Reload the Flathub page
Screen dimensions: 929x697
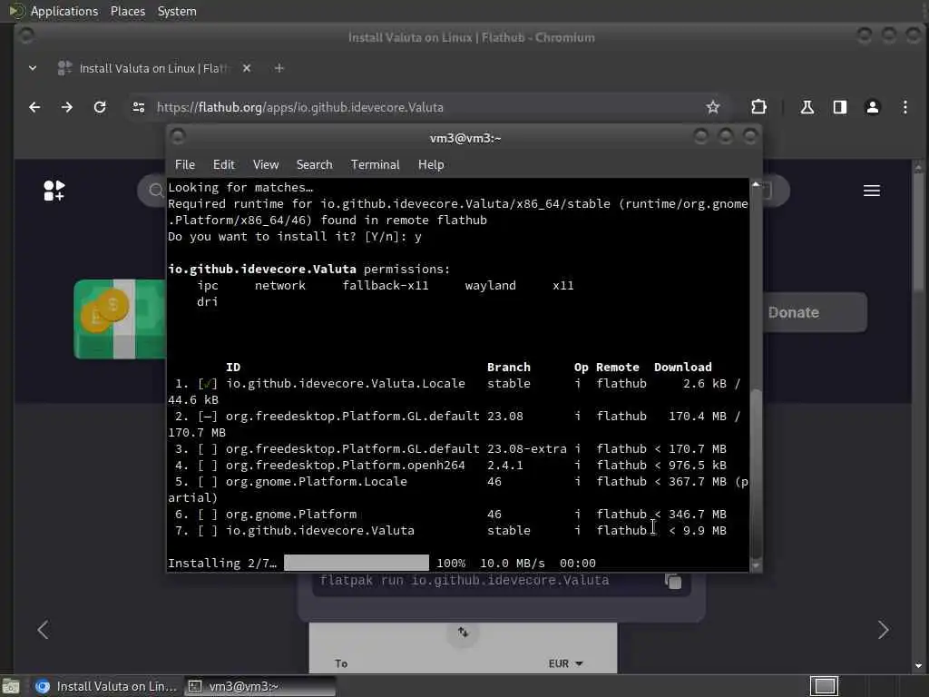point(100,107)
